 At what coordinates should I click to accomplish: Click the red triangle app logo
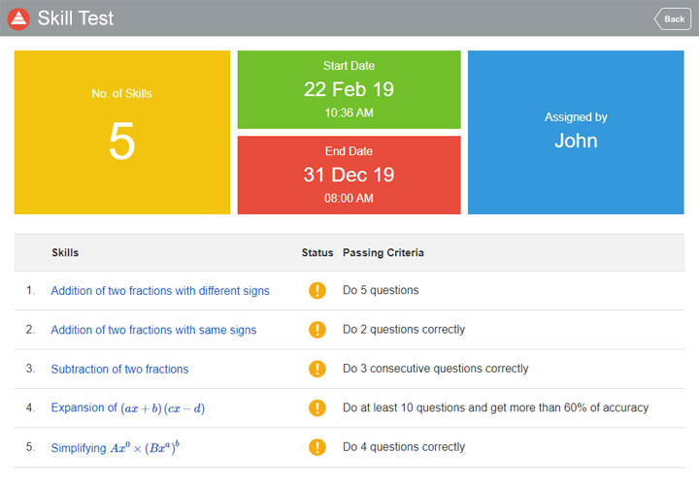coord(18,18)
